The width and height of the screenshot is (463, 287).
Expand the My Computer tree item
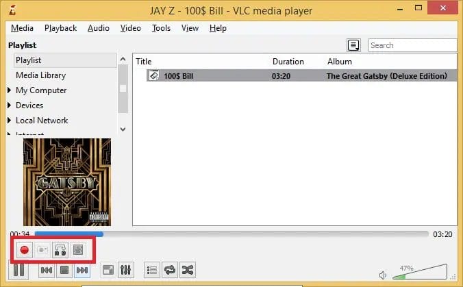pyautogui.click(x=10, y=90)
